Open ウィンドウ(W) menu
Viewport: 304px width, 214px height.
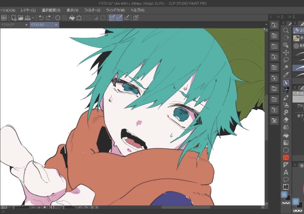tap(116, 10)
